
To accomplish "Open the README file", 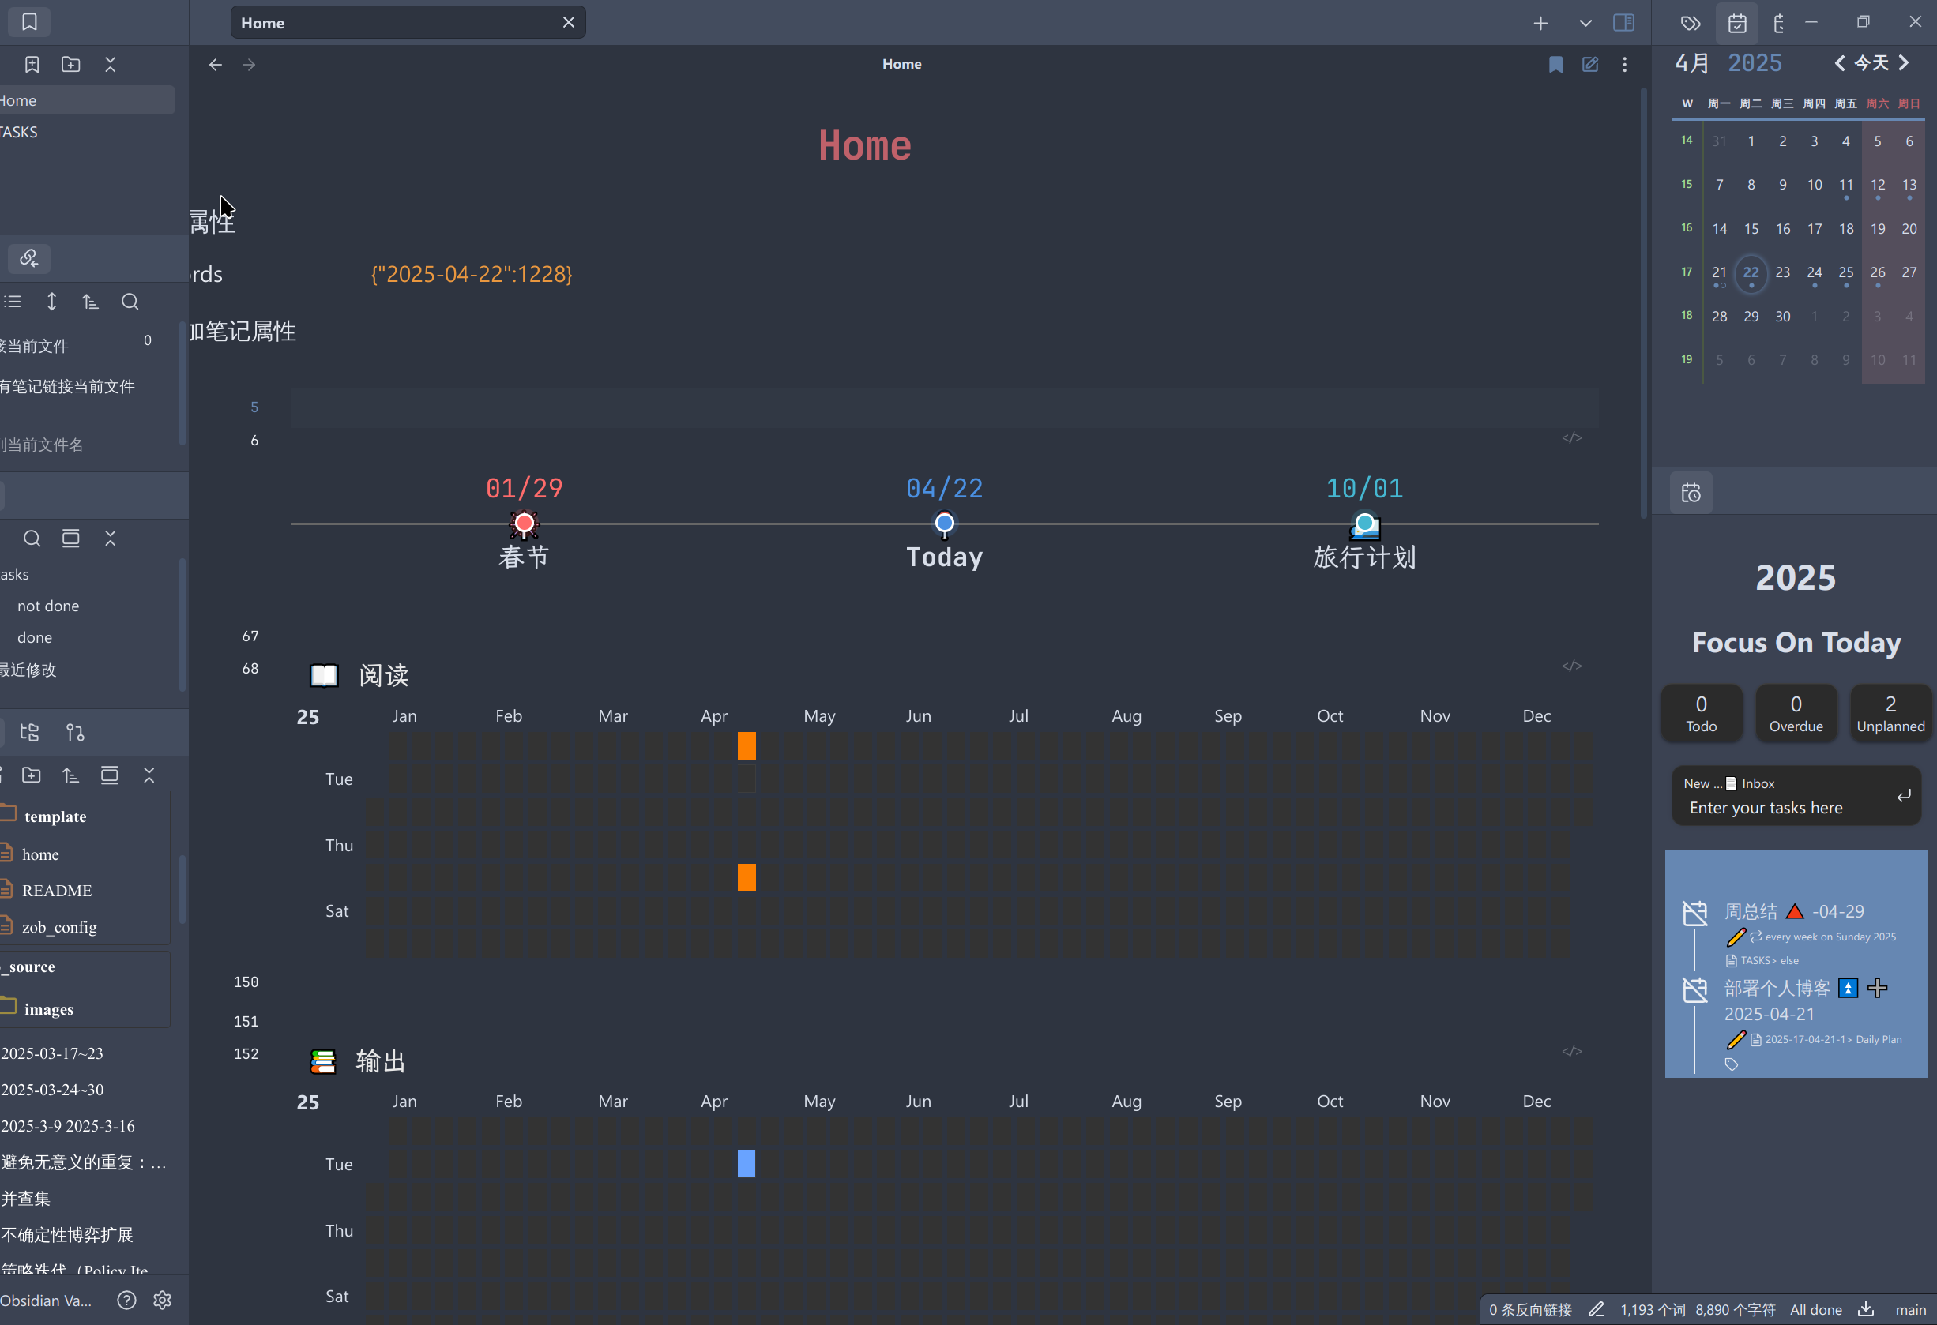I will coord(57,891).
